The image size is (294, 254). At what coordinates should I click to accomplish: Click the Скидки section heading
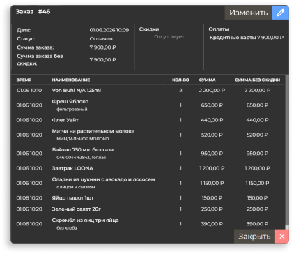(149, 29)
